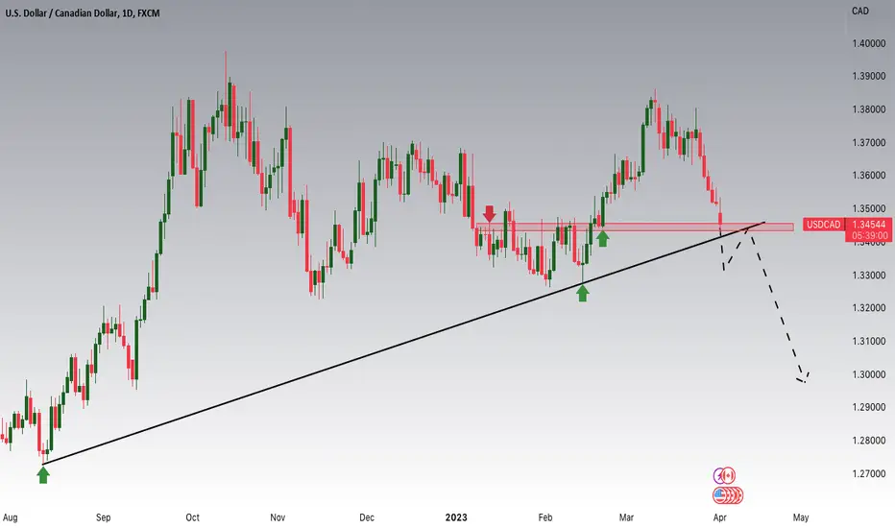The width and height of the screenshot is (895, 528).
Task: Click the 05:39:00 bar countdown timer
Action: pyautogui.click(x=869, y=235)
